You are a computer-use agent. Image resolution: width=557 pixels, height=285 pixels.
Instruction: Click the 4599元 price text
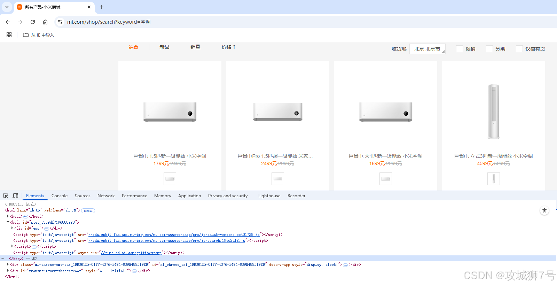click(x=485, y=164)
